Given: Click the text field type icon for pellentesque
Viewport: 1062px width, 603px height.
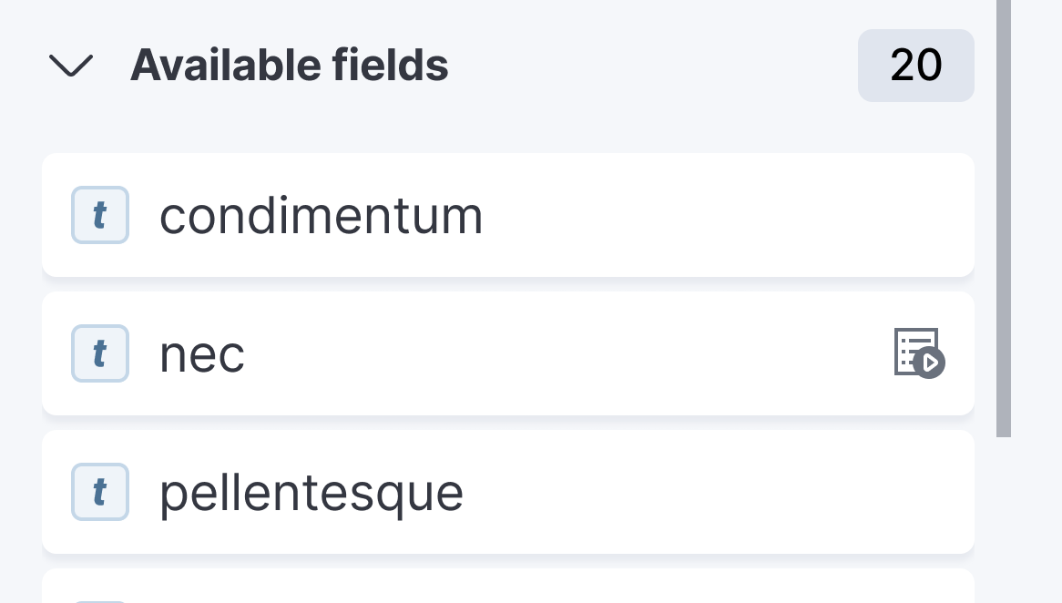Looking at the screenshot, I should [100, 492].
